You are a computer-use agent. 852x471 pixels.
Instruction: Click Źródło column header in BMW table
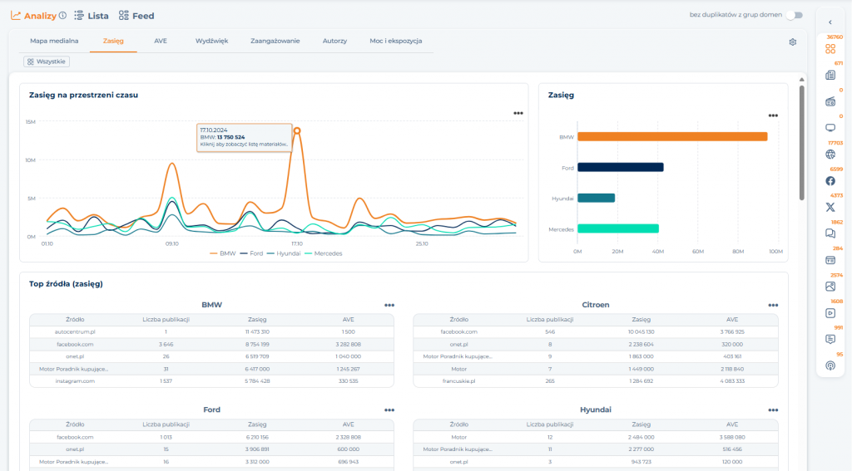pyautogui.click(x=75, y=320)
